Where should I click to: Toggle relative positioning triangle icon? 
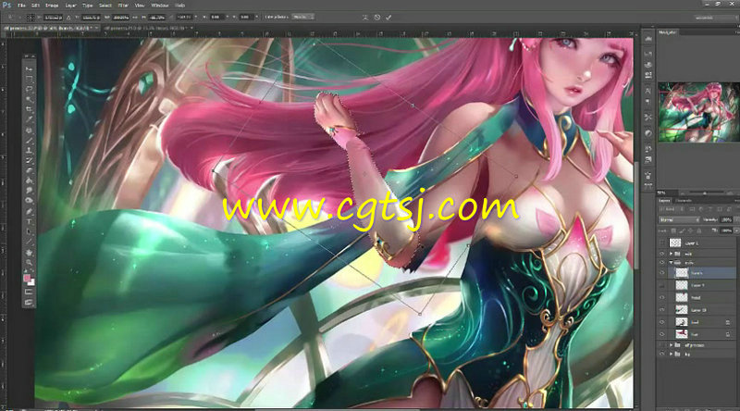(x=68, y=17)
